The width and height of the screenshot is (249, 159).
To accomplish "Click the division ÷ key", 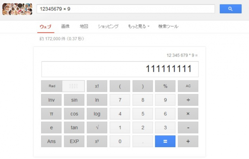I will click(188, 100).
